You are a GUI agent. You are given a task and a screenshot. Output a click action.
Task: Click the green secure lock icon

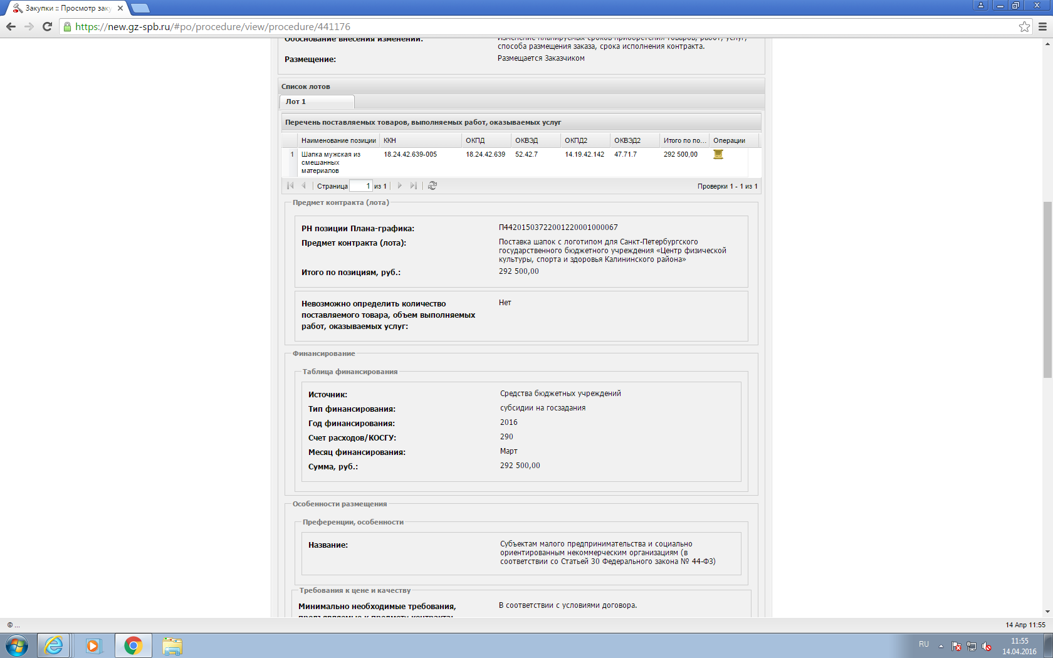pyautogui.click(x=67, y=26)
